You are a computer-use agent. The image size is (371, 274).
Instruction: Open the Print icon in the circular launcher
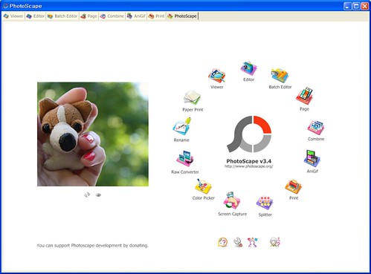pos(294,186)
